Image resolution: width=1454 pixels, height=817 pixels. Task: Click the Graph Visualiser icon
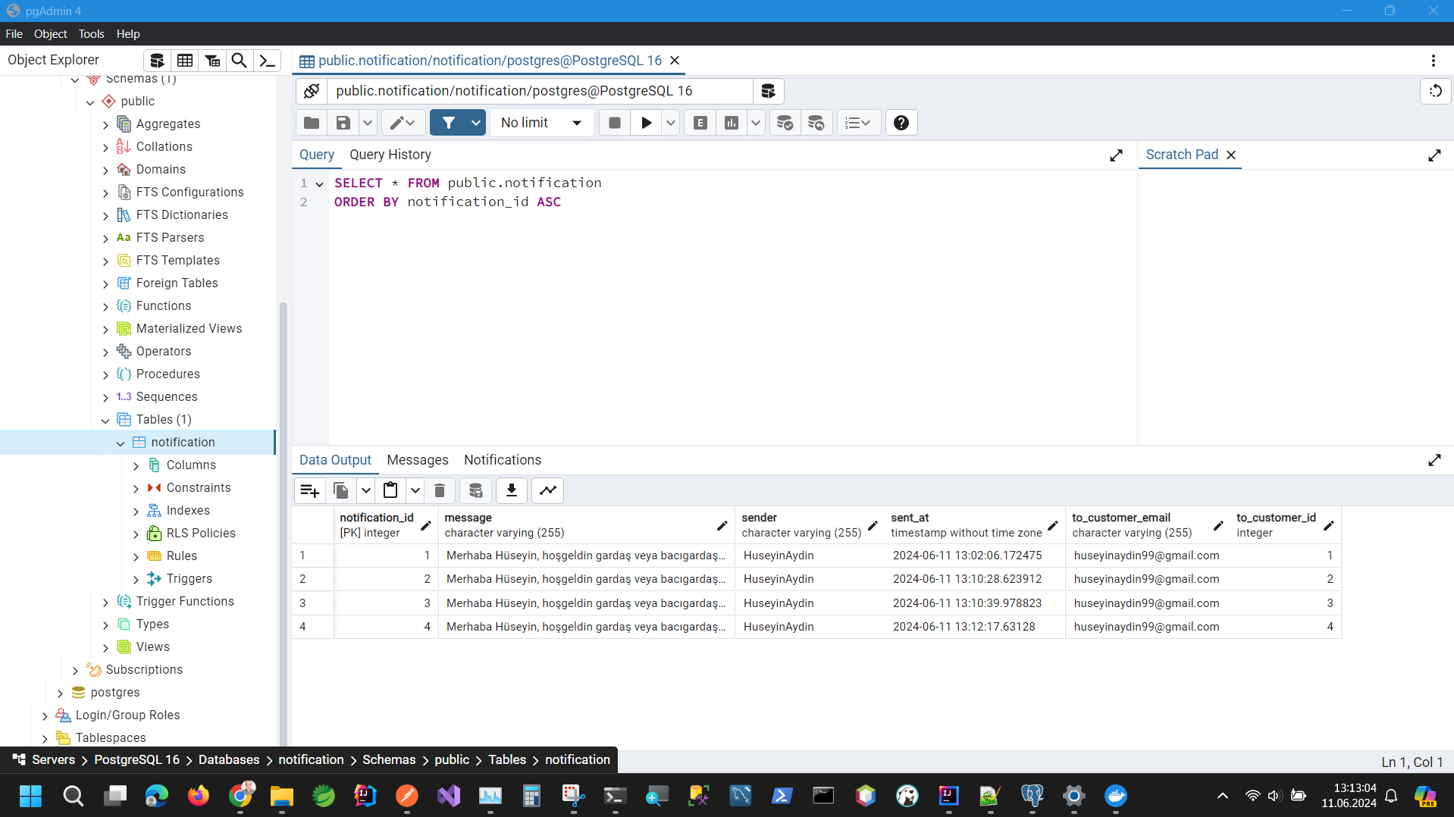pyautogui.click(x=548, y=490)
